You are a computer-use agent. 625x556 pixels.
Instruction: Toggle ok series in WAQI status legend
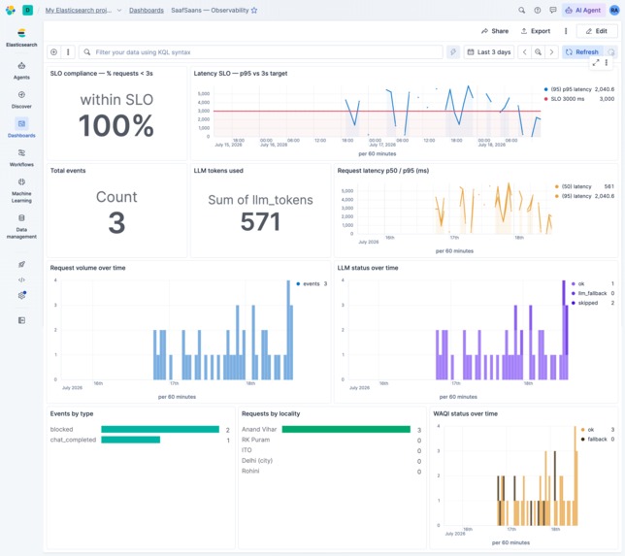click(591, 430)
